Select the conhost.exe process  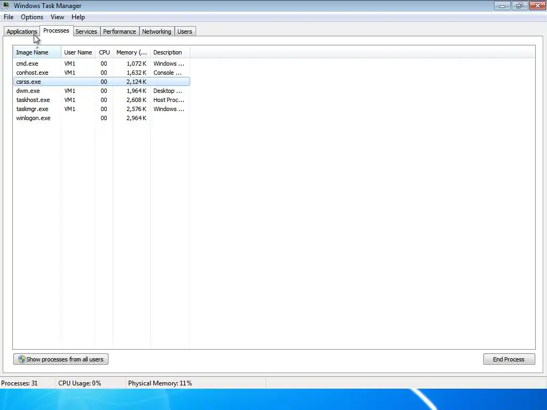(101, 73)
